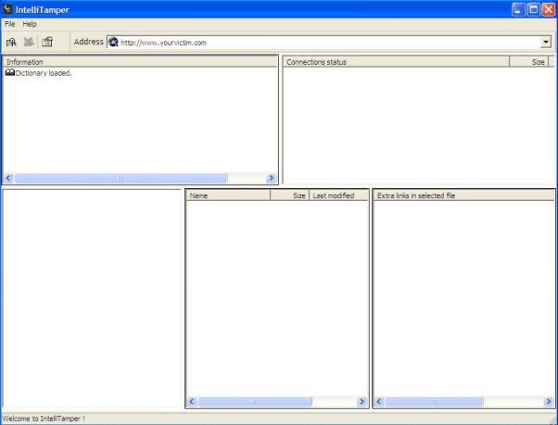Screen dimensions: 558x425
Task: Minimize the IntelliTamper window
Action: (518, 9)
